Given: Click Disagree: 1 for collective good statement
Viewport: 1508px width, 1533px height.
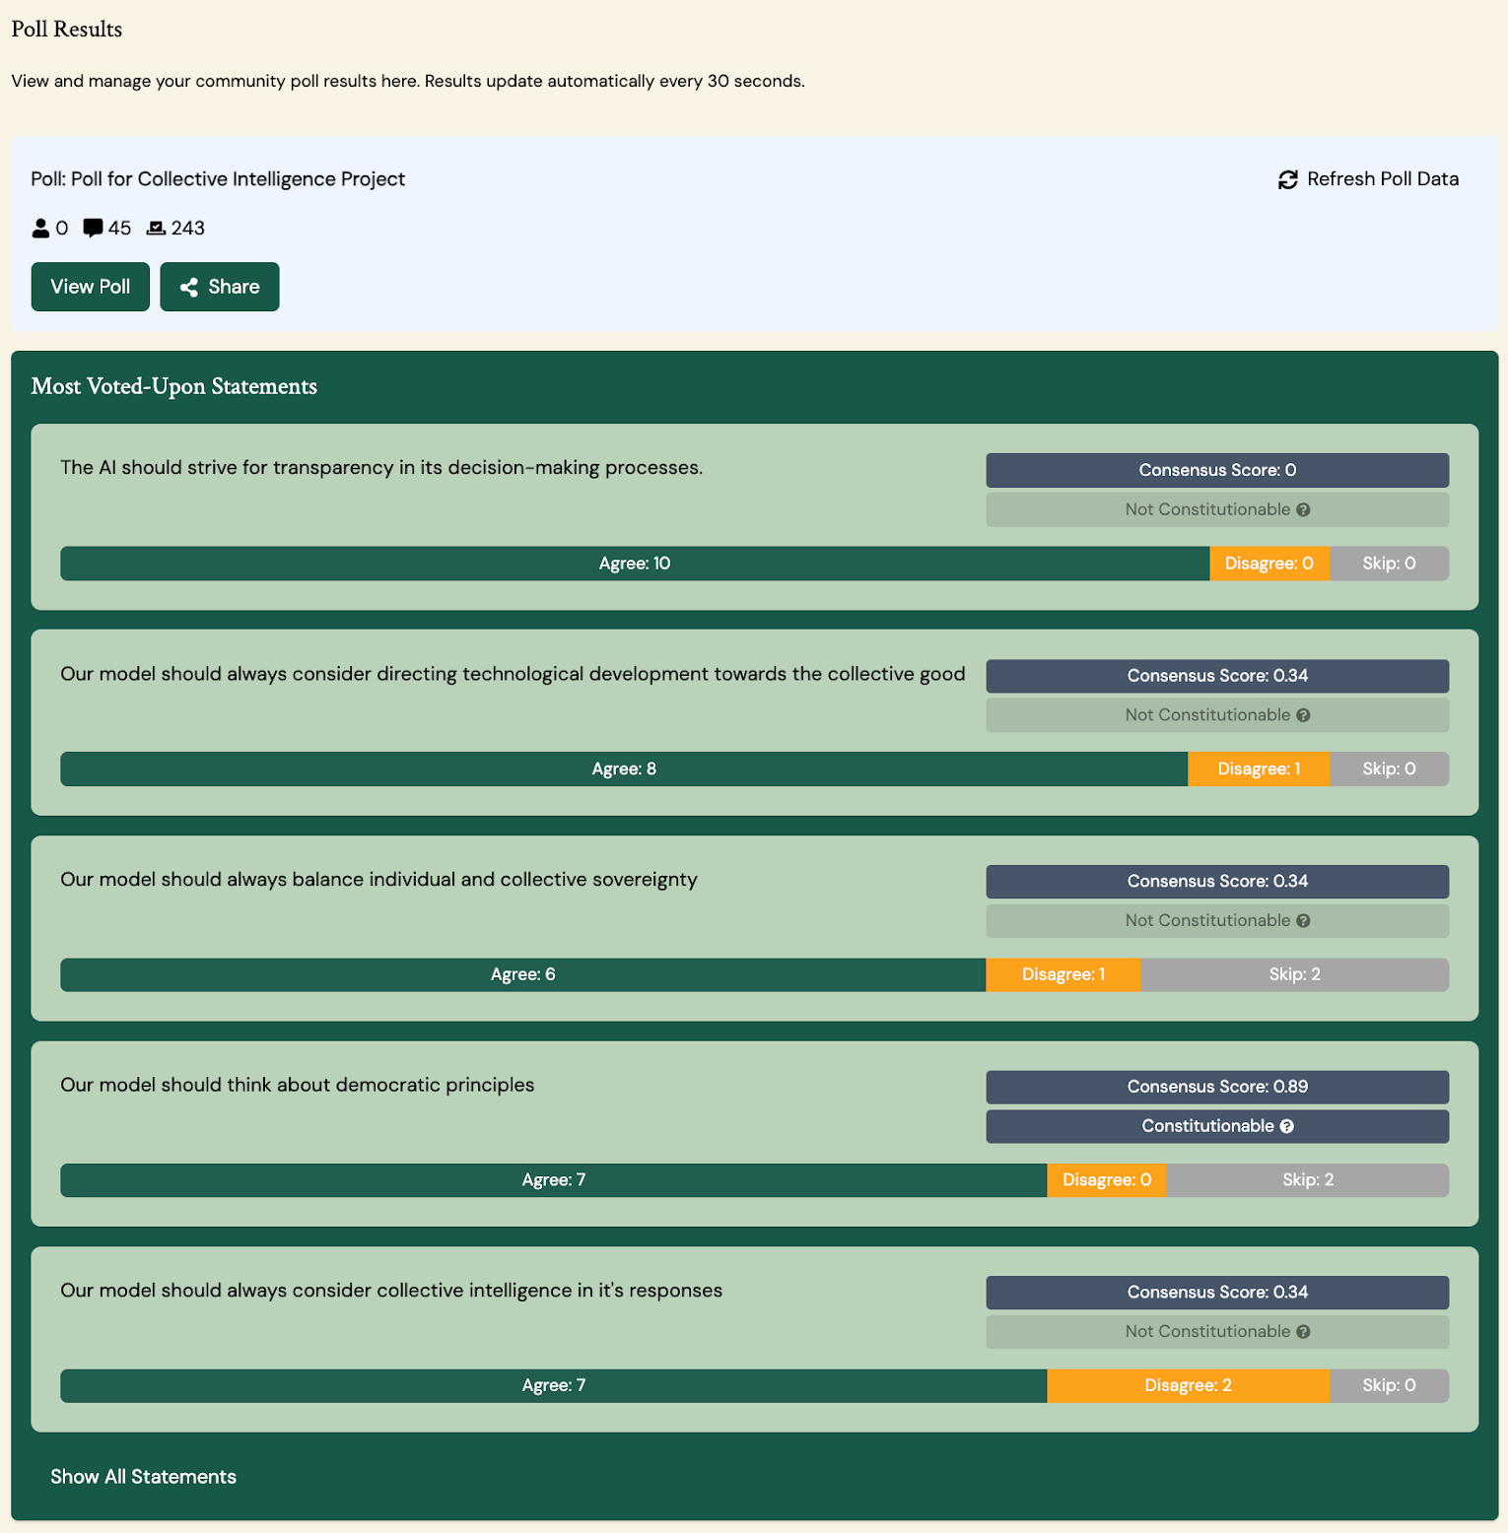Looking at the screenshot, I should coord(1259,768).
